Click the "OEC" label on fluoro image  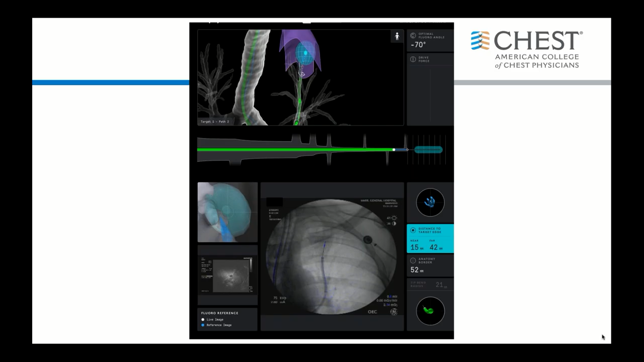click(372, 312)
